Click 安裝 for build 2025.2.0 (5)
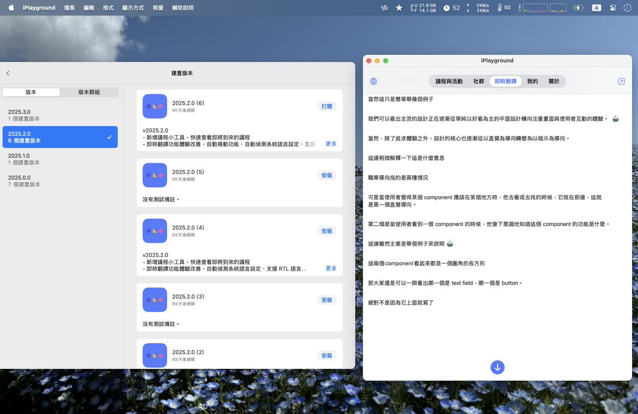638x414 pixels. click(x=327, y=175)
